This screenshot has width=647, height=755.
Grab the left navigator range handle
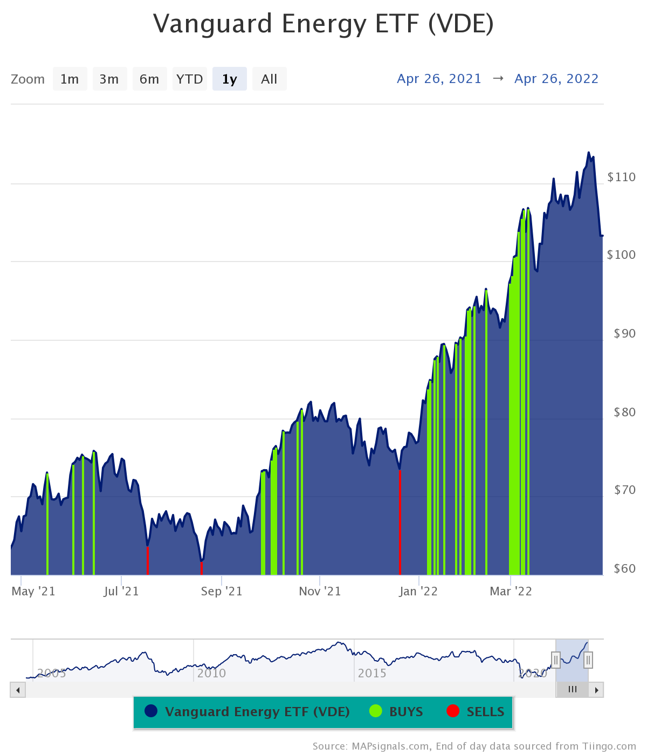point(556,660)
